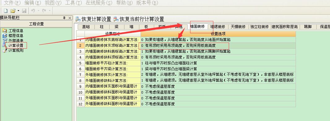
Task: Open the Undo history dropdown arrow
Action: click(38, 10)
